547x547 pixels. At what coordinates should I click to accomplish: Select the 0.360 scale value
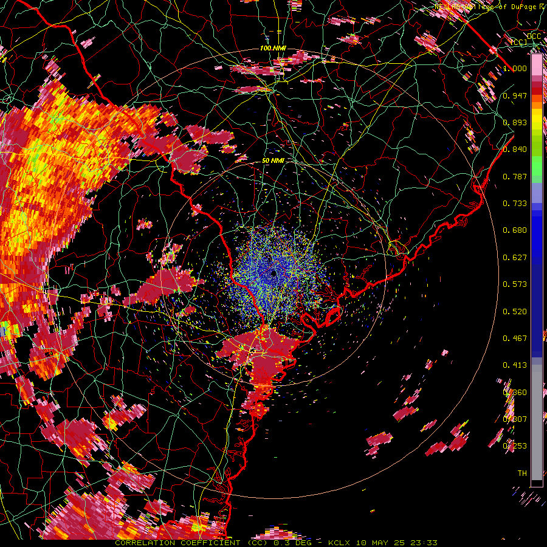tap(515, 393)
